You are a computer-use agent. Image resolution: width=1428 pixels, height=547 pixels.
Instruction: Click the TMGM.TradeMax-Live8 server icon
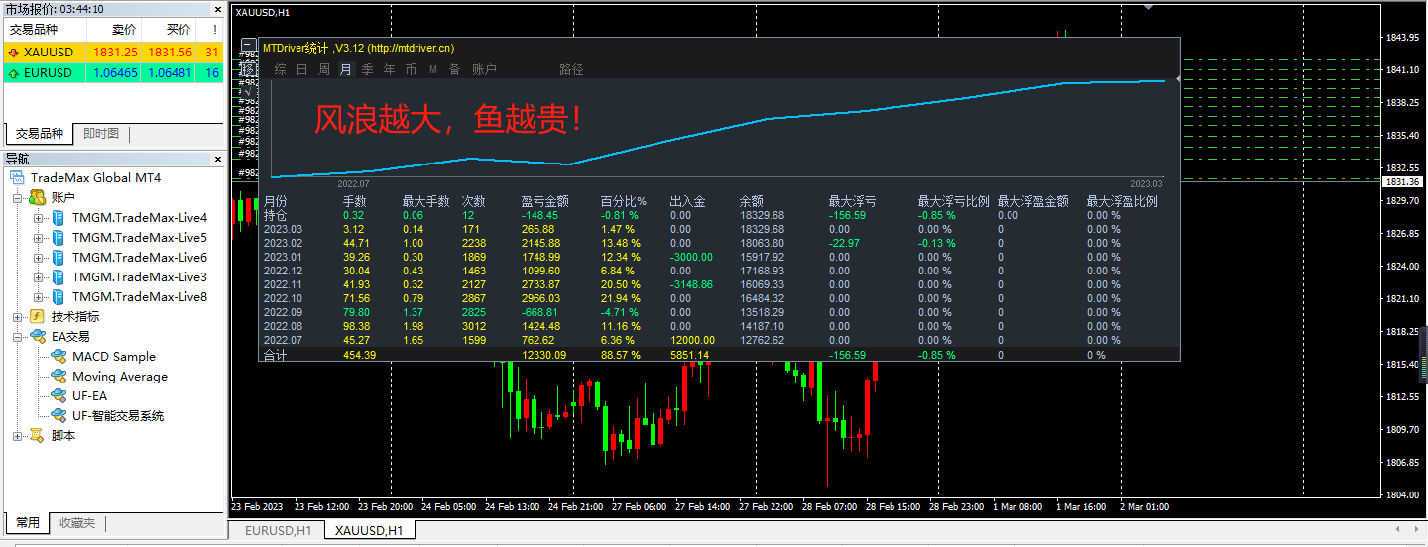59,297
